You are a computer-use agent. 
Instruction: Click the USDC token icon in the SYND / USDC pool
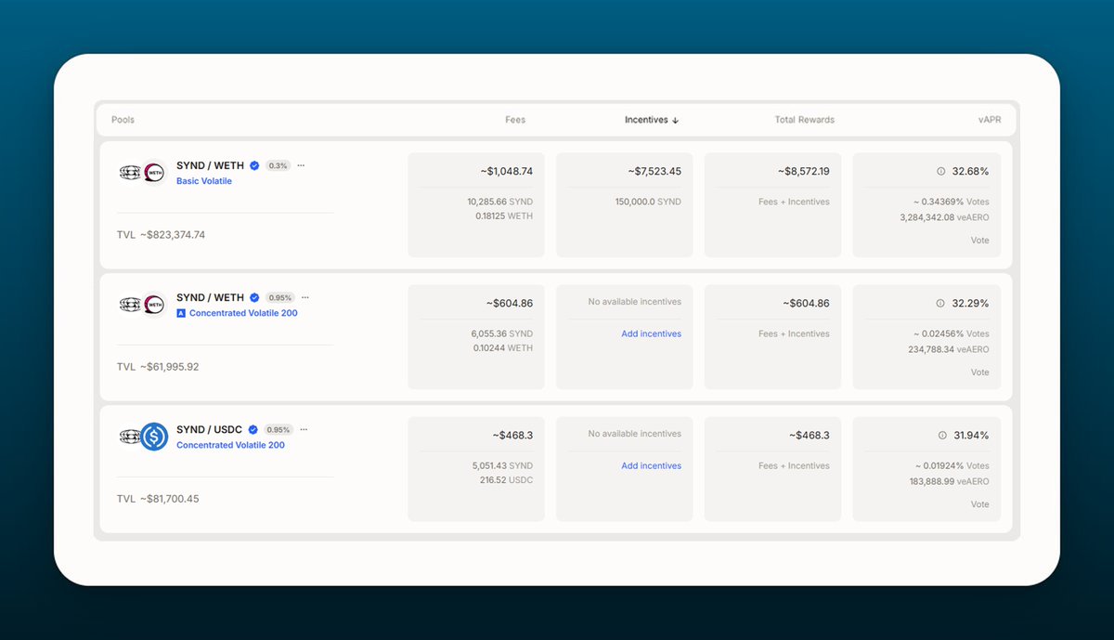(154, 437)
